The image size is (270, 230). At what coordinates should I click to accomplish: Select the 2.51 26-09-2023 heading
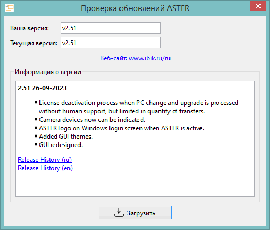pyautogui.click(x=42, y=88)
